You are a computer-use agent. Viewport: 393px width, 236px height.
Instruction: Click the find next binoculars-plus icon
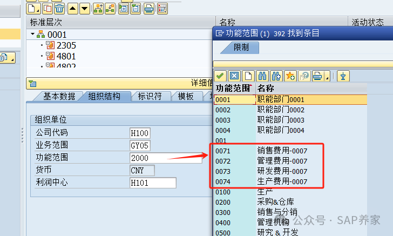point(276,76)
